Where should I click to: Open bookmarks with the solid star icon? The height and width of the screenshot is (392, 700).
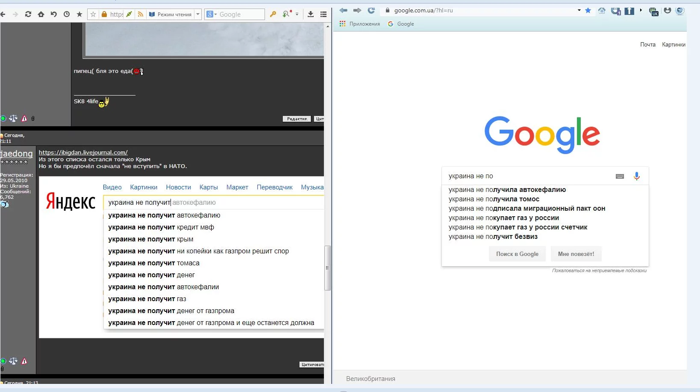(79, 15)
